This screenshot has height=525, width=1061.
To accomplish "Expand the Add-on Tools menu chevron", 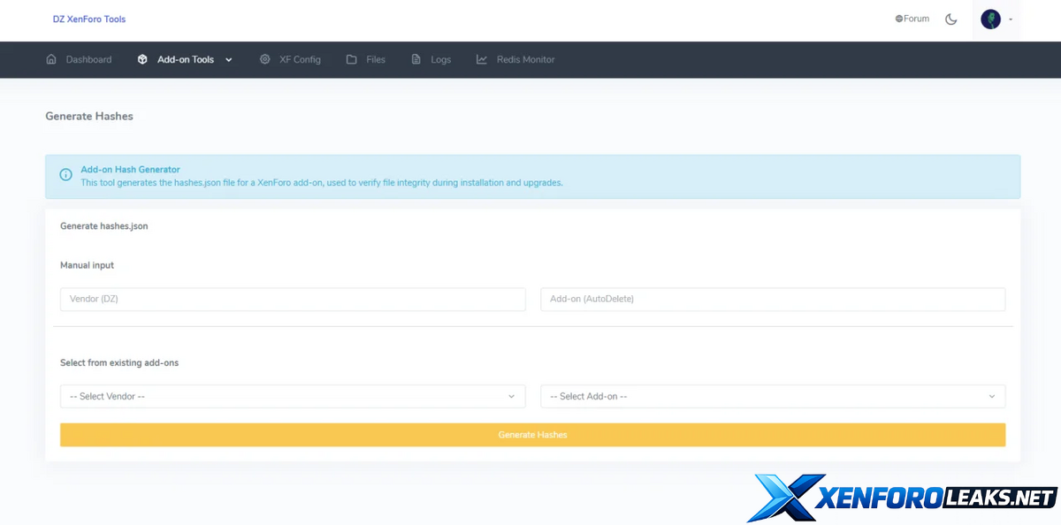I will tap(229, 60).
